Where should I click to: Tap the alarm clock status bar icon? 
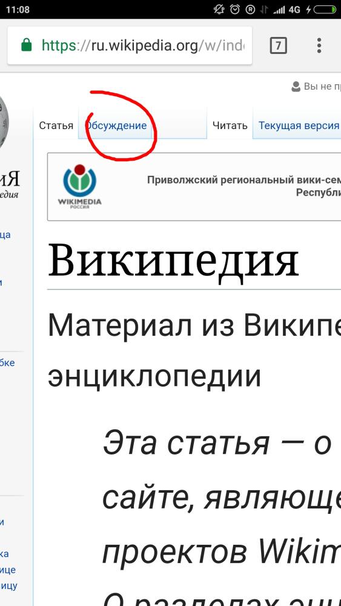click(235, 9)
